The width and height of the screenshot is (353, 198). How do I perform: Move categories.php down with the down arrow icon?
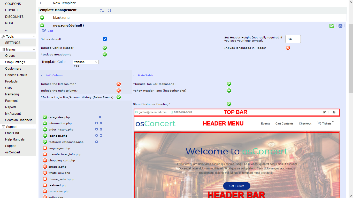100,117
